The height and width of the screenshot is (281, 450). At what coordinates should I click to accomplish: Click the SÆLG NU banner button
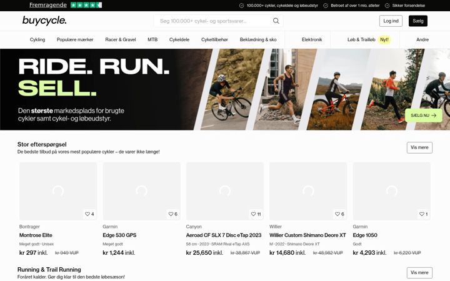(x=424, y=116)
